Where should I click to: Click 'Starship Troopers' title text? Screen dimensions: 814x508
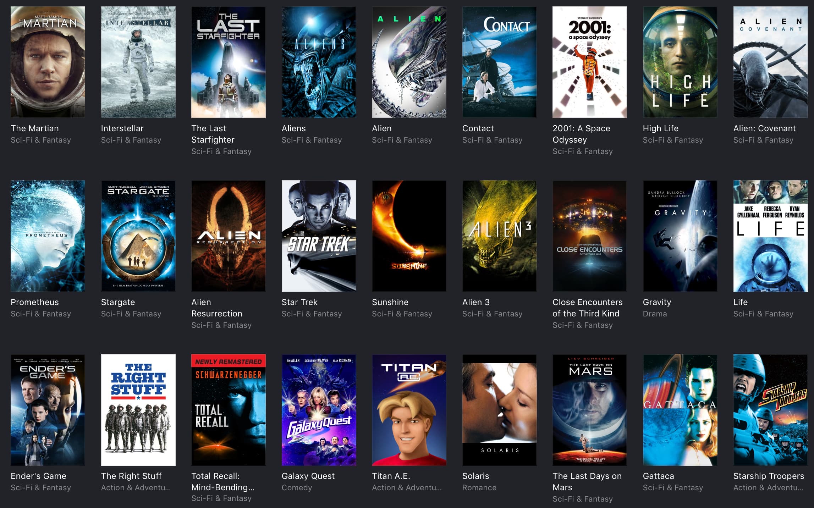pyautogui.click(x=769, y=476)
